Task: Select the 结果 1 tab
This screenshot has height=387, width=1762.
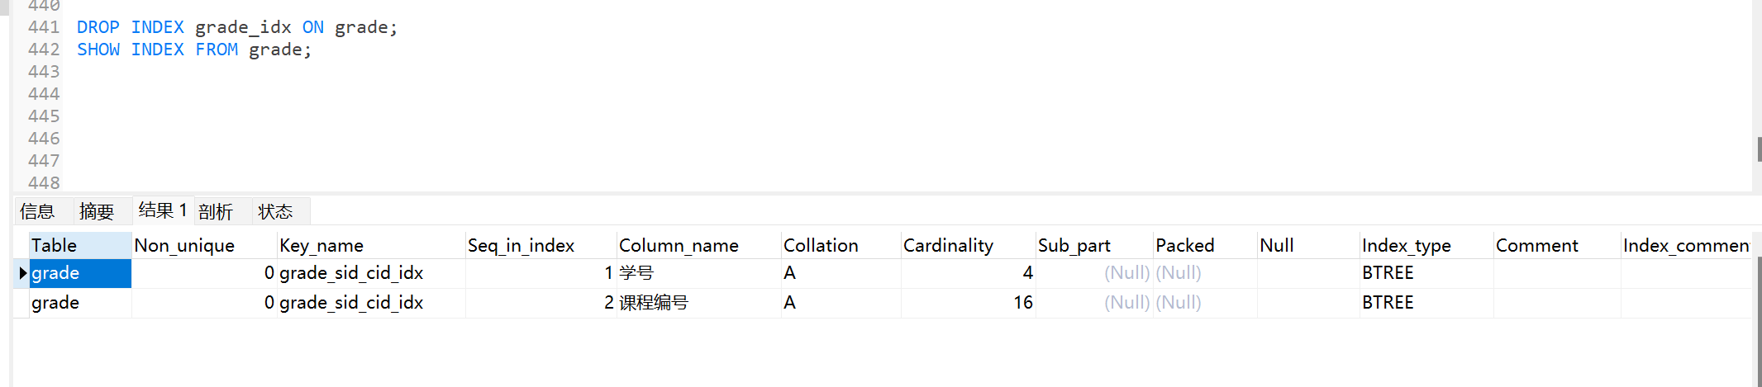Action: click(x=163, y=210)
